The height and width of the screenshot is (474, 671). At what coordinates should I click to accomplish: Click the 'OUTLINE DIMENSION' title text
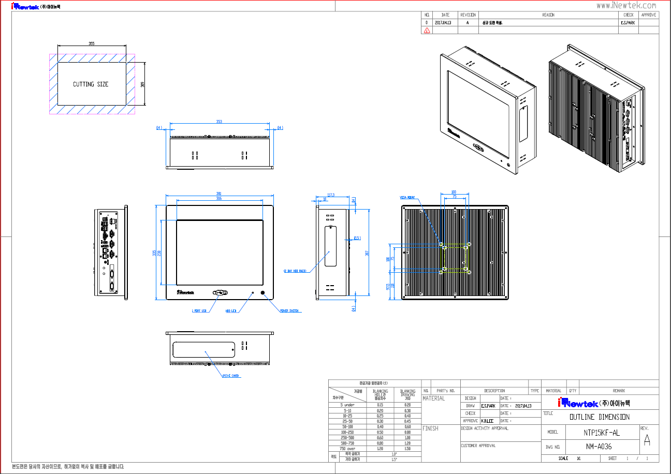(x=599, y=417)
